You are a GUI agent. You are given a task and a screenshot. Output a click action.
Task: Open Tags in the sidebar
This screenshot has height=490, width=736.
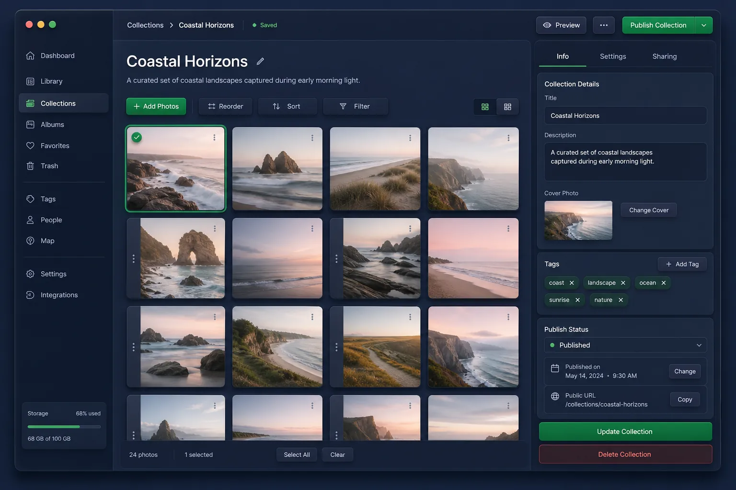(63, 199)
